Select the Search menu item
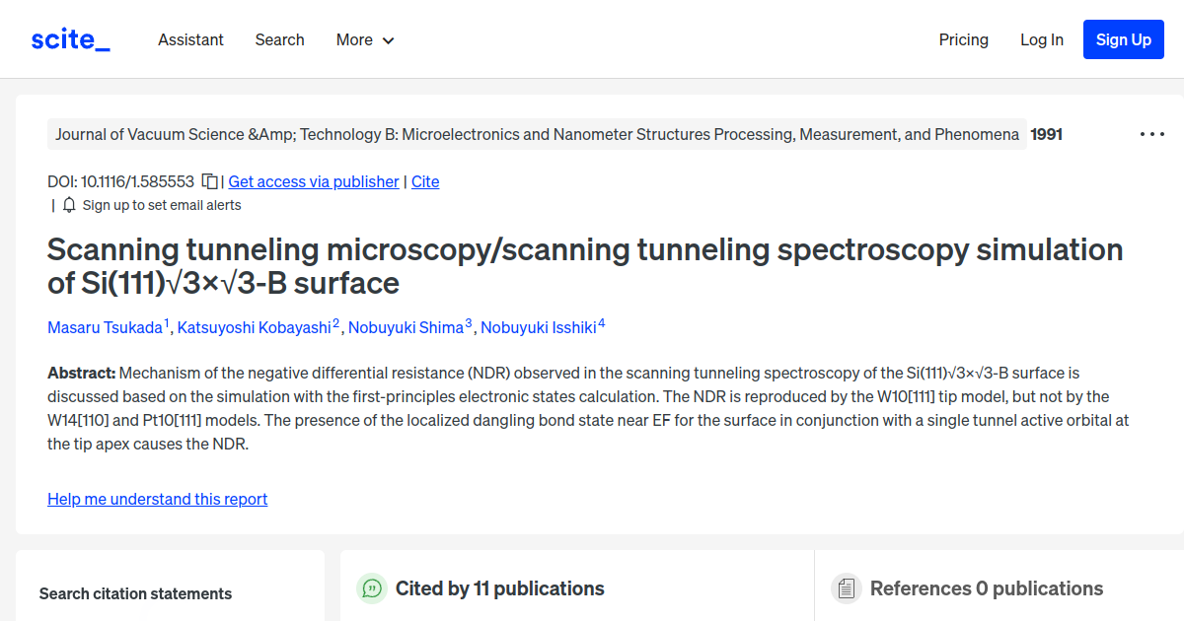 pos(279,39)
